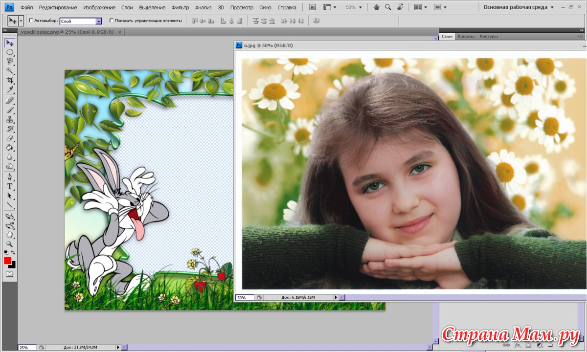Launch Adobe Bridge from the top bar
Screen dimensions: 587x352
(x=313, y=7)
